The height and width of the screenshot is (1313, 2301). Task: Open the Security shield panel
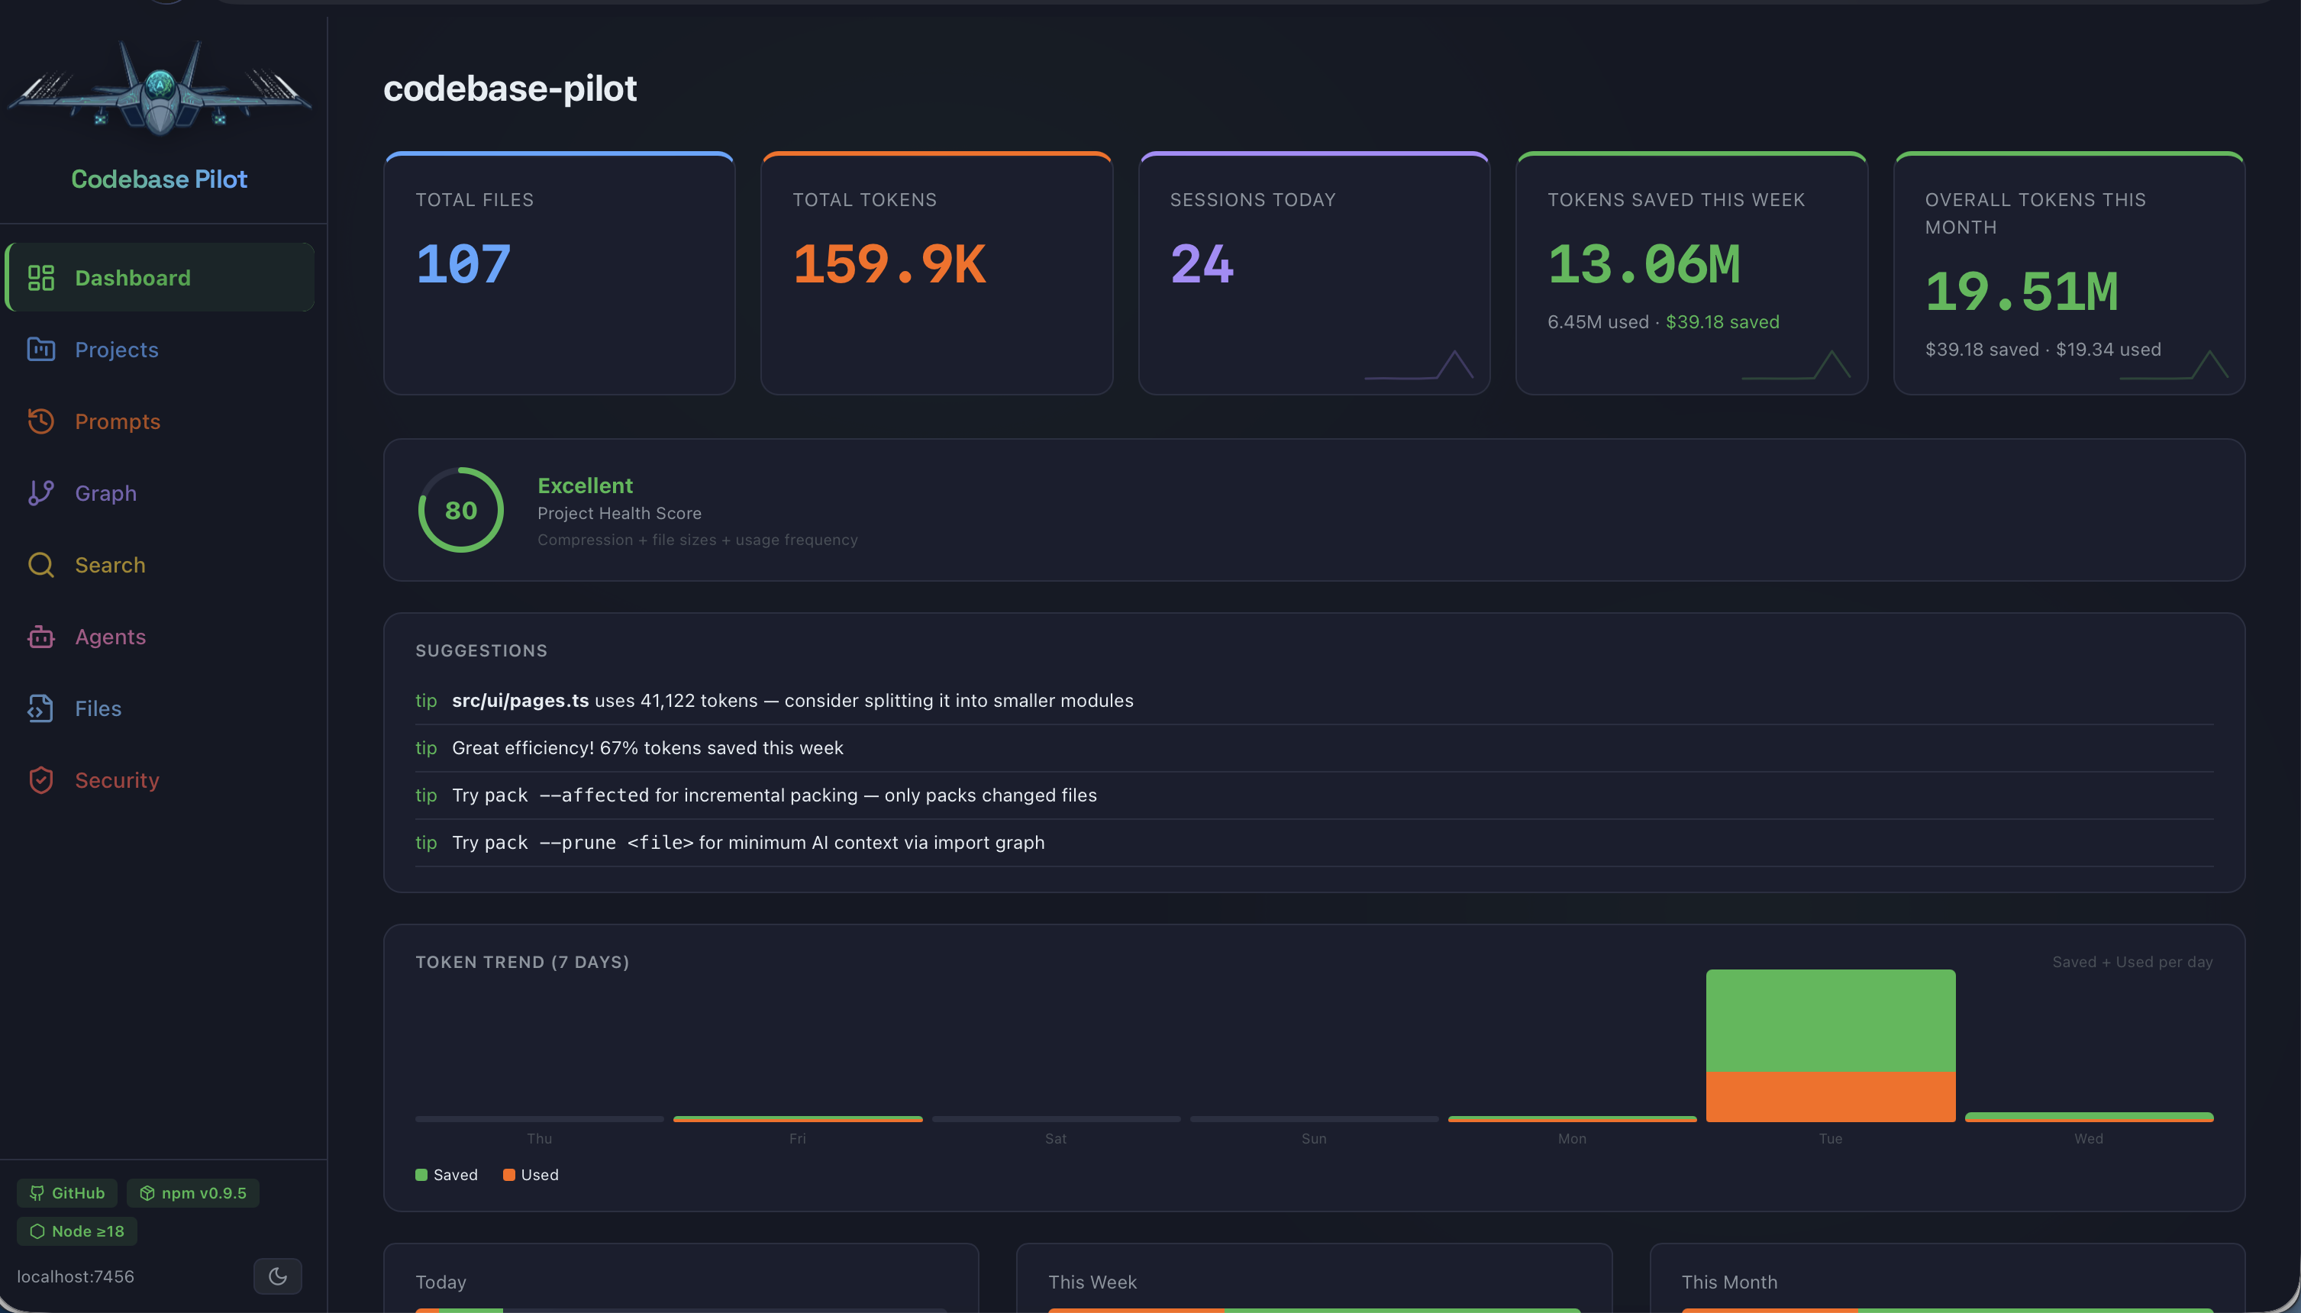pyautogui.click(x=118, y=780)
